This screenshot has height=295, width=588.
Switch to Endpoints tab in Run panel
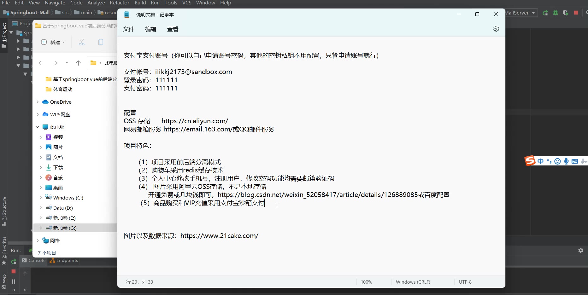click(x=64, y=260)
